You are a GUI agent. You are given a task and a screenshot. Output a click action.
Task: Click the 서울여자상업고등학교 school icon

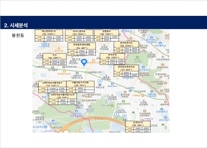point(76,111)
